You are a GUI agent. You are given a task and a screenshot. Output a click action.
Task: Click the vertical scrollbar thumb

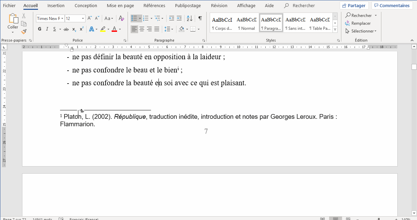[x=414, y=67]
